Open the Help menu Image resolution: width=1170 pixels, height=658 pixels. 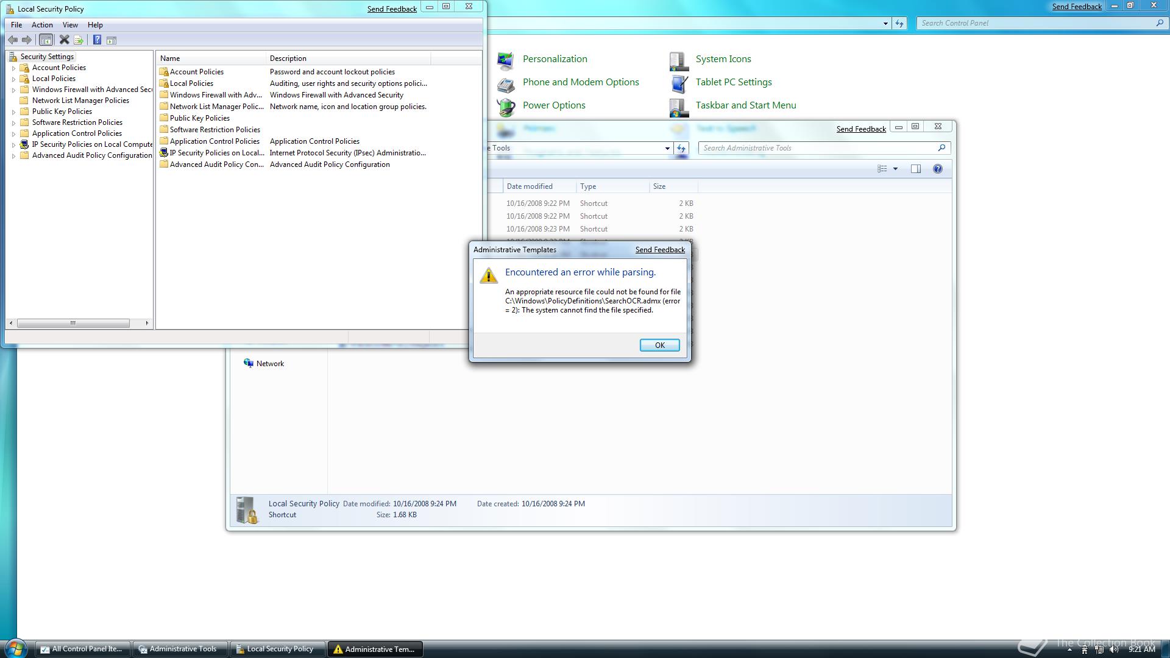point(95,25)
